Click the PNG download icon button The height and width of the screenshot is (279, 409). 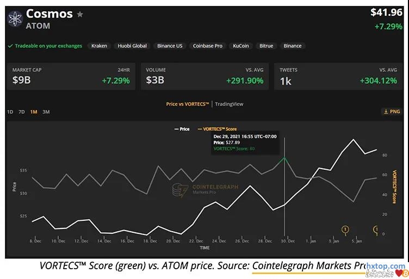[392, 111]
